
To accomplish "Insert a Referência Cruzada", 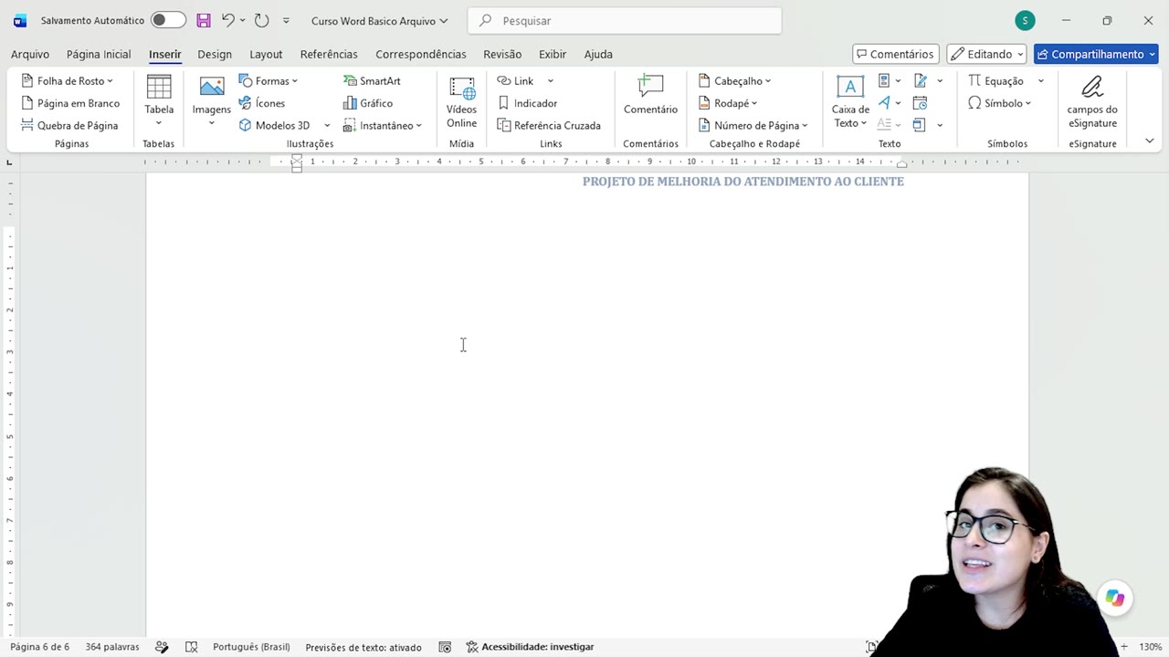I will (x=549, y=125).
